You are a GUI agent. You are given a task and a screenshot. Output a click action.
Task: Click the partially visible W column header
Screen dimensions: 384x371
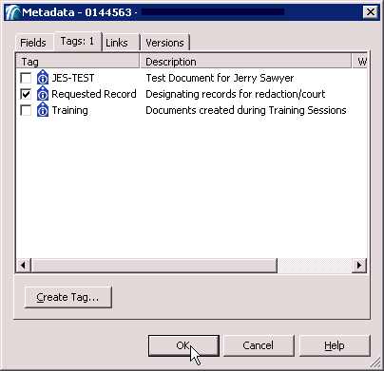tap(360, 62)
